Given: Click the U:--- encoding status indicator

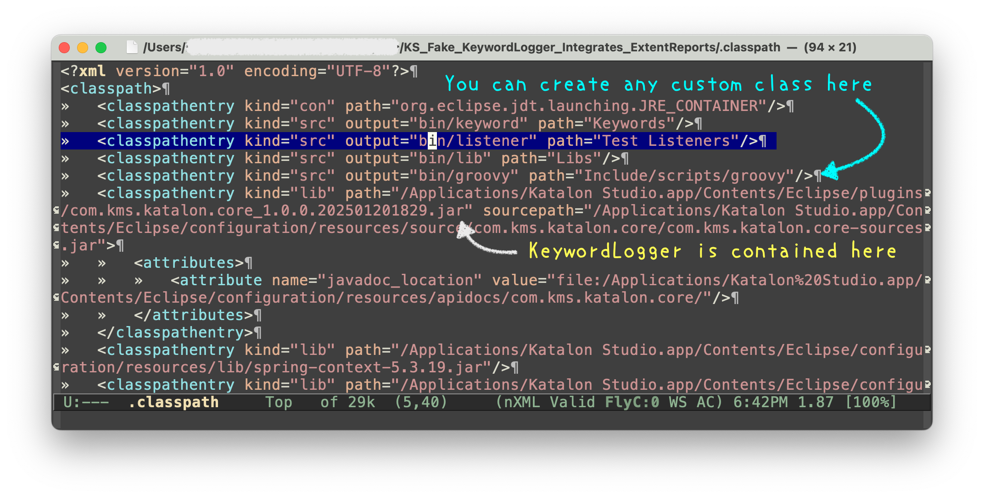Looking at the screenshot, I should click(86, 402).
